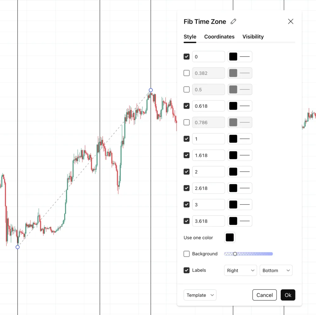Open the line color settings for level 1
Screen dimensions: 316x315
232,139
